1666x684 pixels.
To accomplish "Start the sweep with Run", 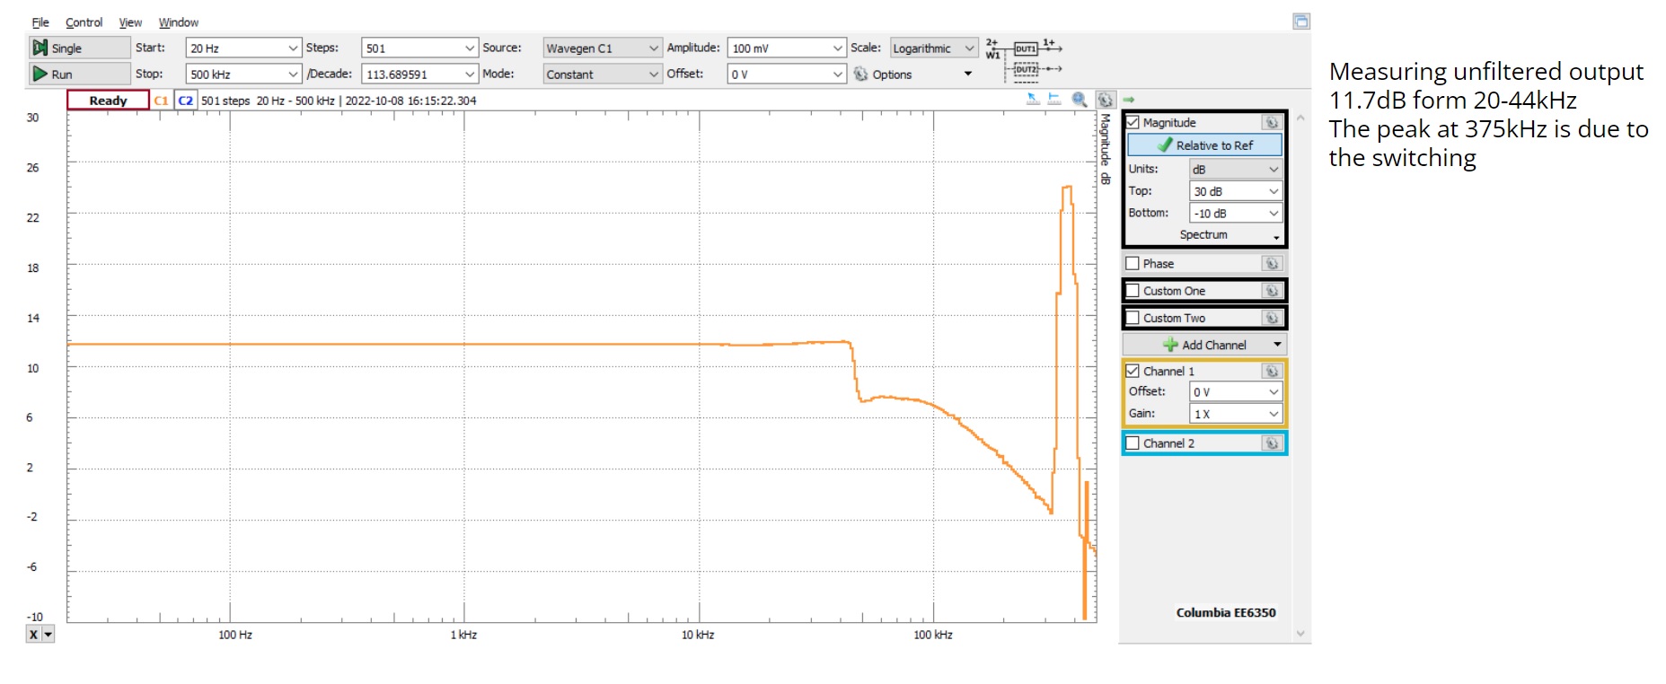I will click(x=78, y=74).
